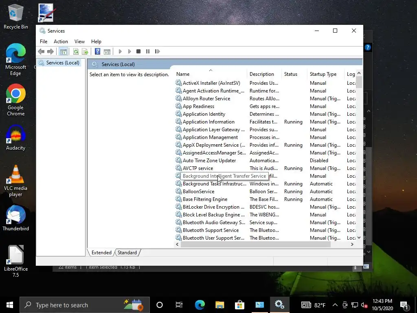Viewport: 417px width, 313px height.
Task: Open Task View from the taskbar
Action: [179, 305]
